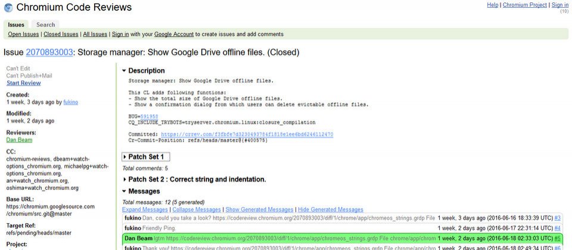
Task: Open BUG 591958 link
Action: (x=148, y=116)
